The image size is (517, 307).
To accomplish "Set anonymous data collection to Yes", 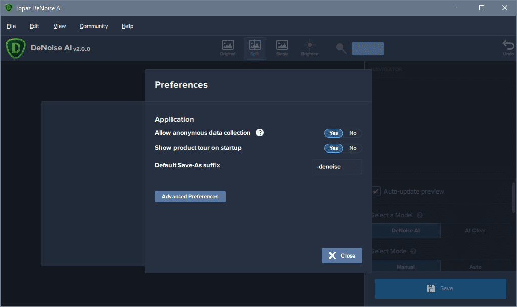I will (x=334, y=133).
